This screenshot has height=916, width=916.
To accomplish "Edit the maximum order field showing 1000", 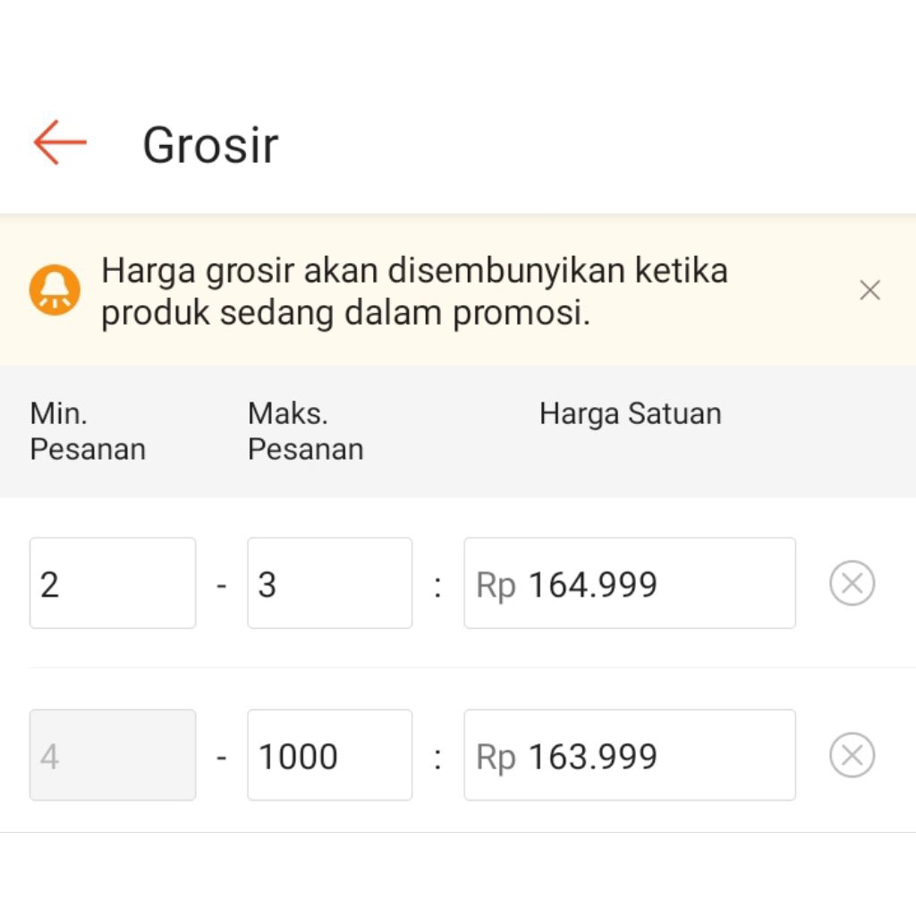I will [x=329, y=755].
